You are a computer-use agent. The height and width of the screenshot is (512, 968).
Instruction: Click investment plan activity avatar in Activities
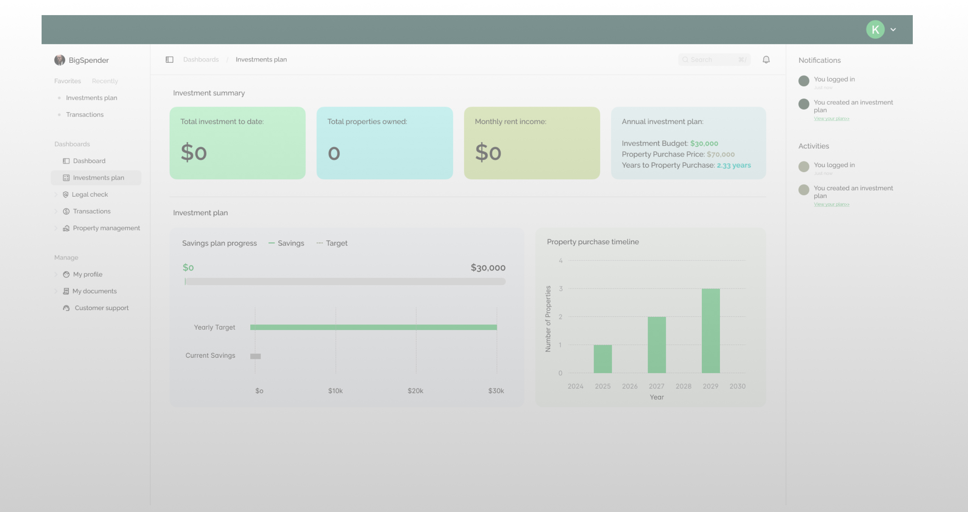[804, 190]
